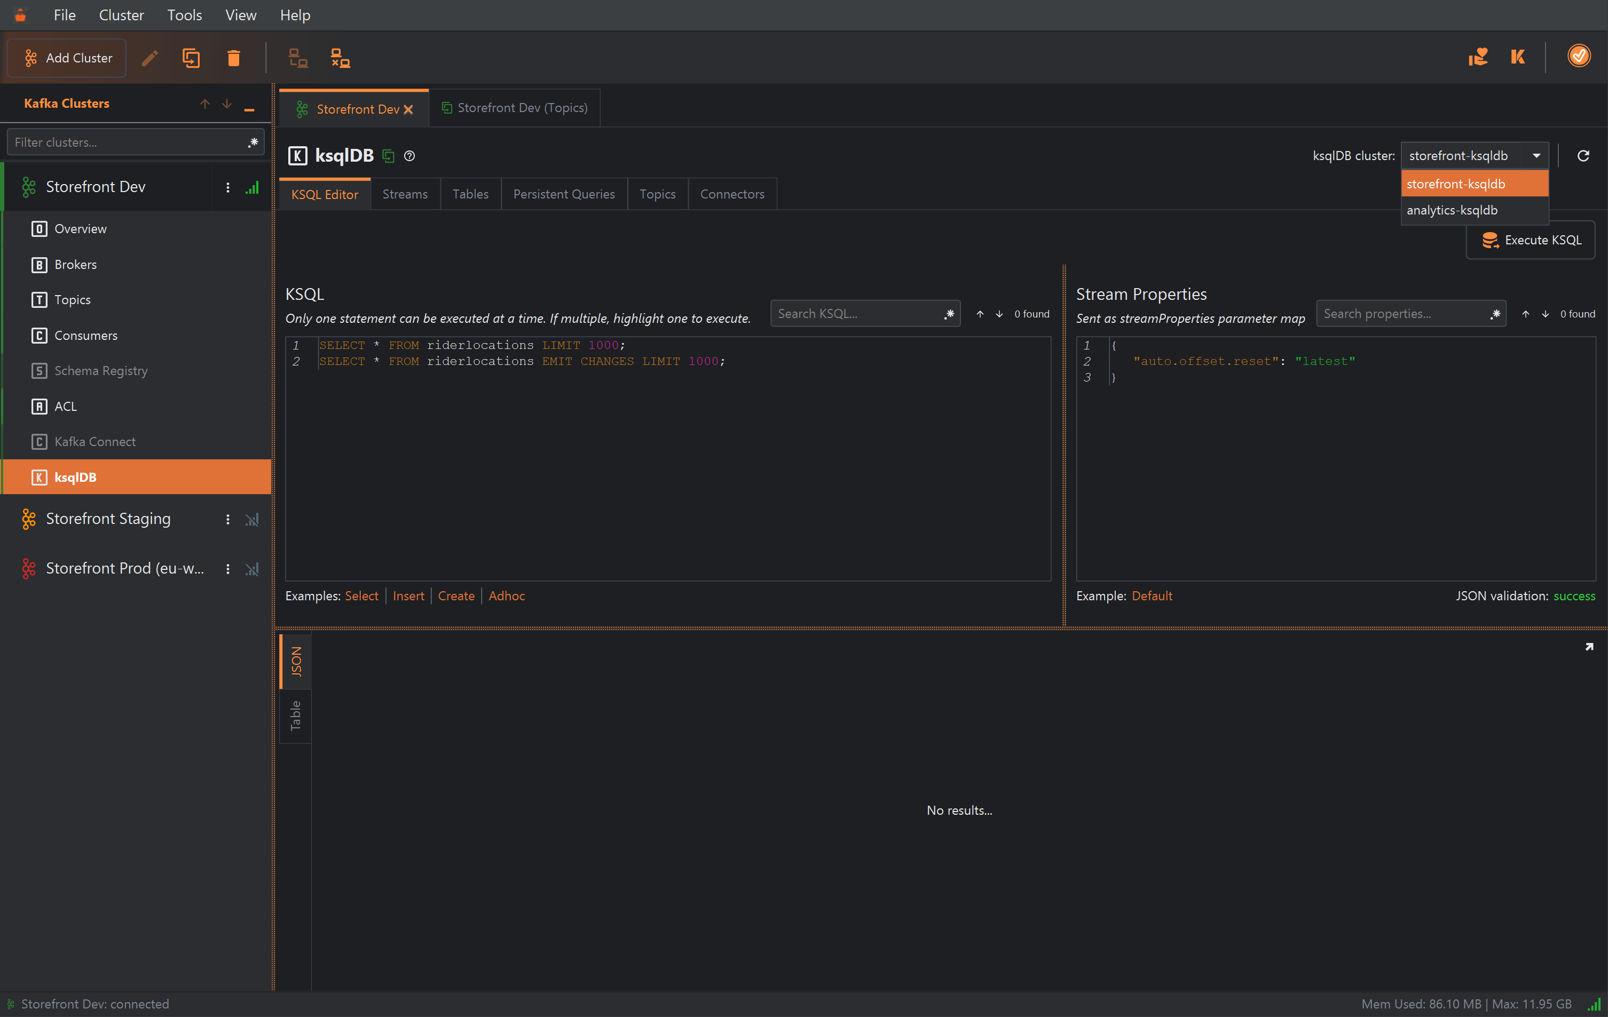
Task: Toggle regex in Search KSQL field
Action: (x=949, y=314)
